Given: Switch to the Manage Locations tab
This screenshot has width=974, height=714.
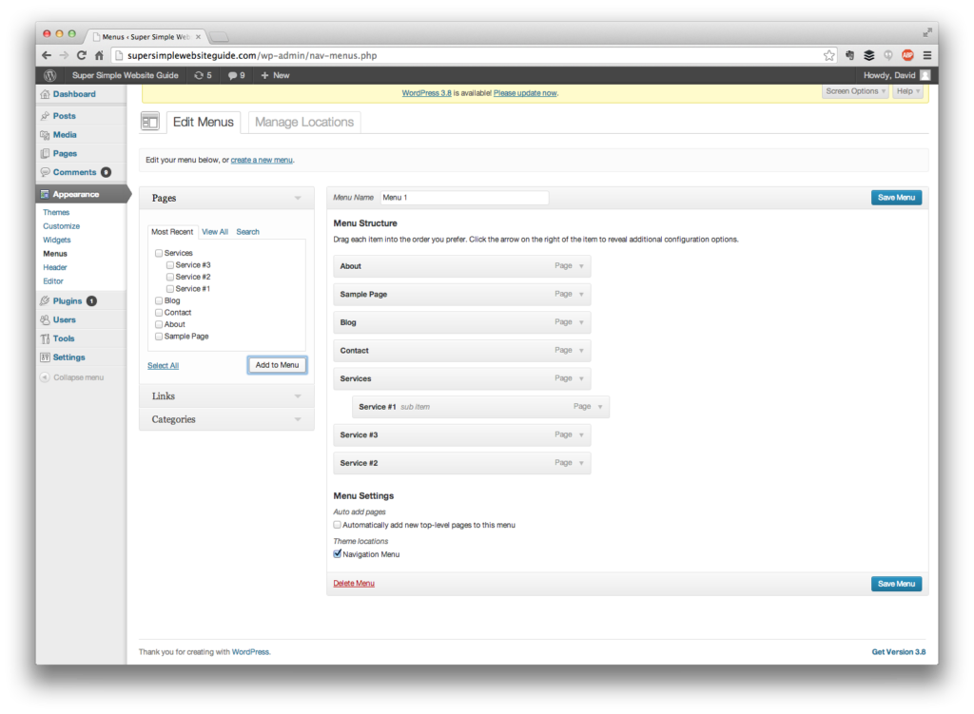Looking at the screenshot, I should (303, 122).
